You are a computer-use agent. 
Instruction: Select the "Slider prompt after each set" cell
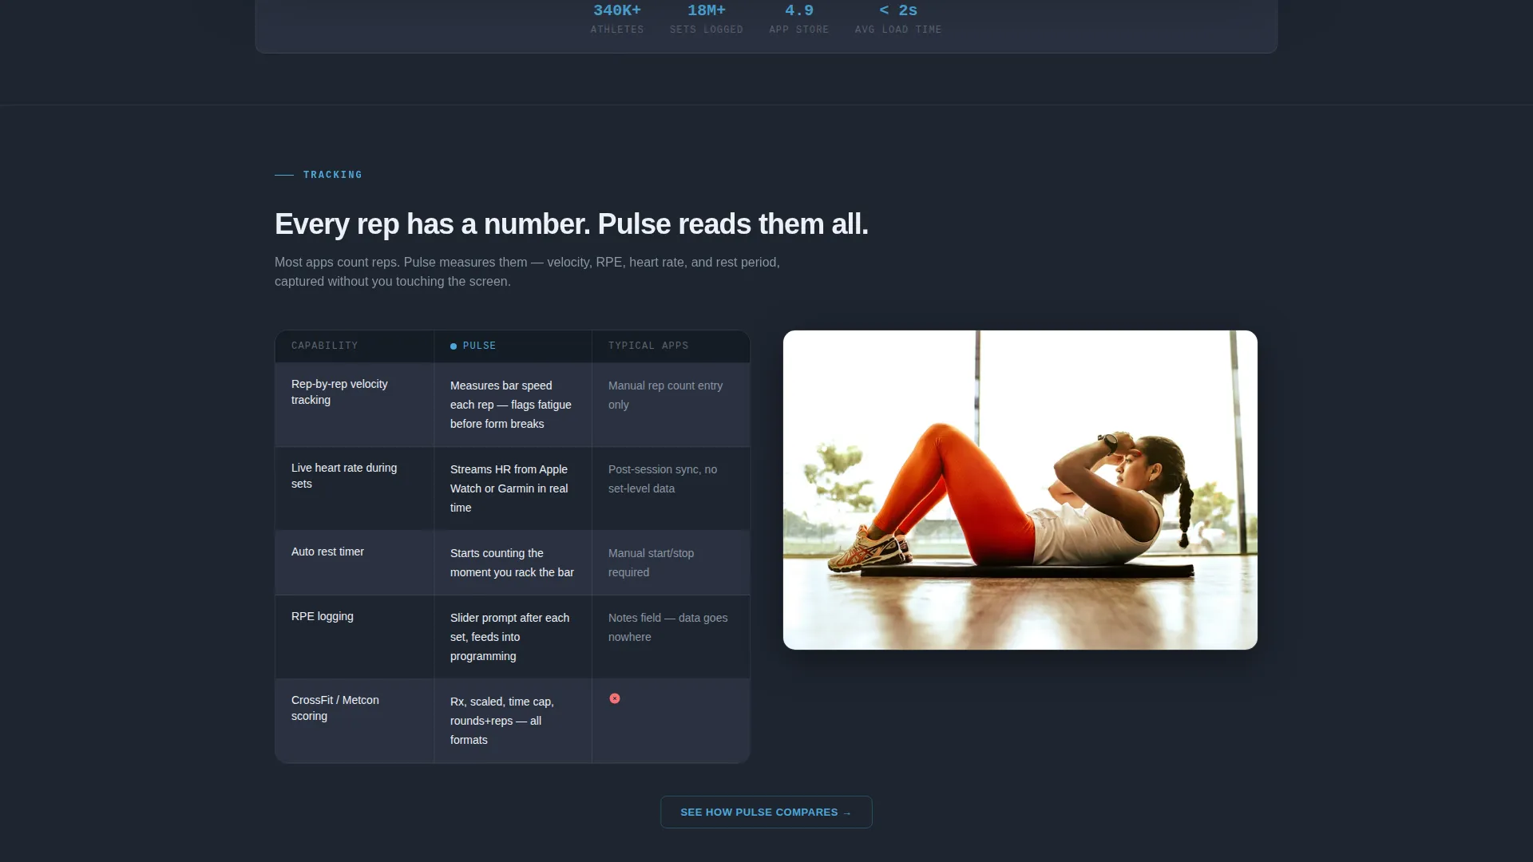coord(513,637)
